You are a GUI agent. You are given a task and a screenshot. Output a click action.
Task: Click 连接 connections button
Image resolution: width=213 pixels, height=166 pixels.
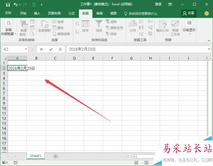58,22
